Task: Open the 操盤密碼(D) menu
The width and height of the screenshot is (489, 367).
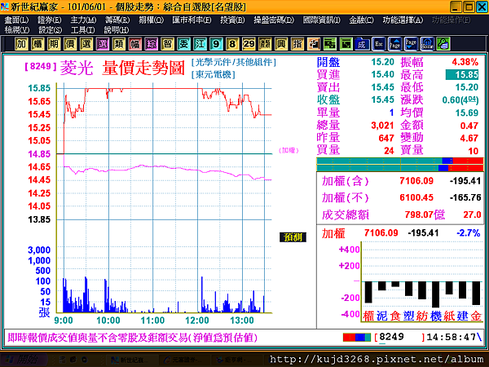Action: click(x=274, y=20)
